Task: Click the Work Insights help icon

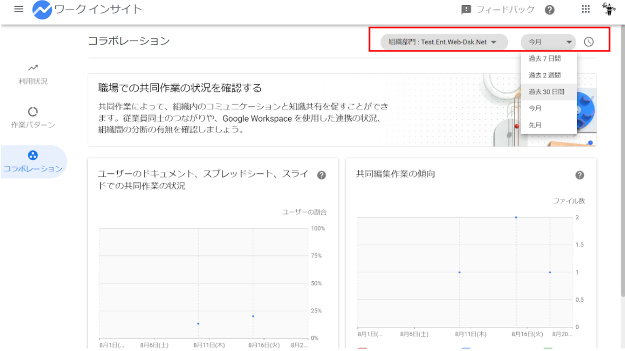Action: [549, 9]
